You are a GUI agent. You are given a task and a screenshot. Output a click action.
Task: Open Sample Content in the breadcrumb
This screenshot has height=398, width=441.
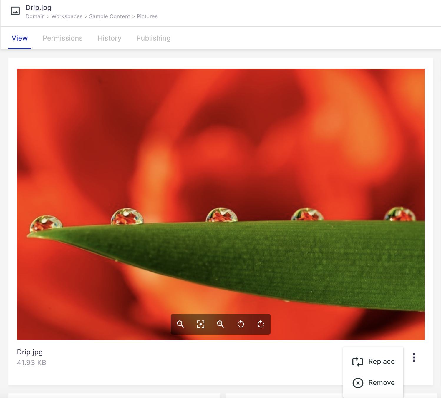(x=110, y=16)
